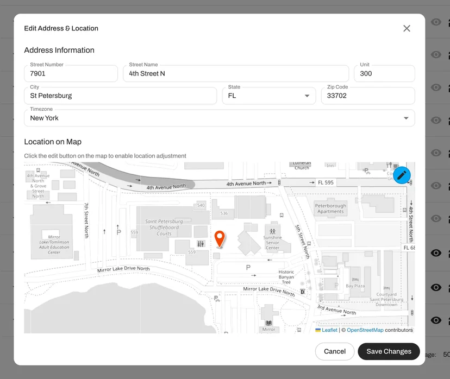Click the 7th Street North label
The image size is (450, 379).
pos(86,220)
